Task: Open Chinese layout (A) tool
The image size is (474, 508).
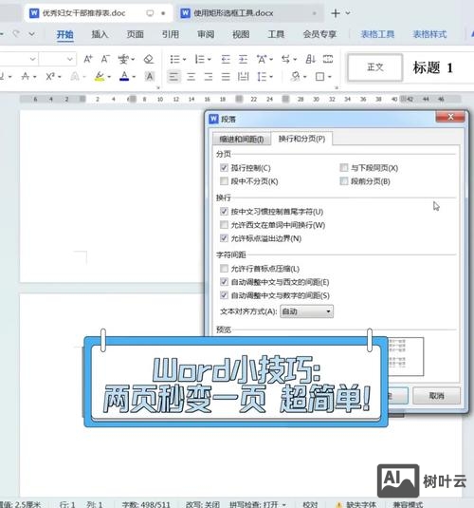Action: tap(262, 59)
